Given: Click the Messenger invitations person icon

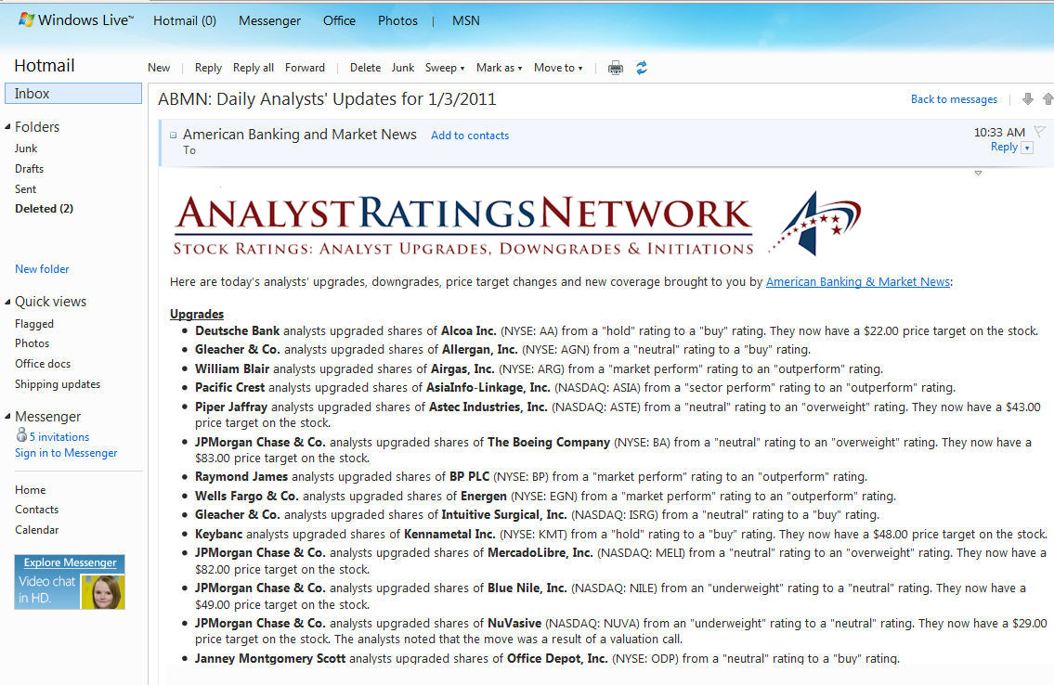Looking at the screenshot, I should pos(21,435).
